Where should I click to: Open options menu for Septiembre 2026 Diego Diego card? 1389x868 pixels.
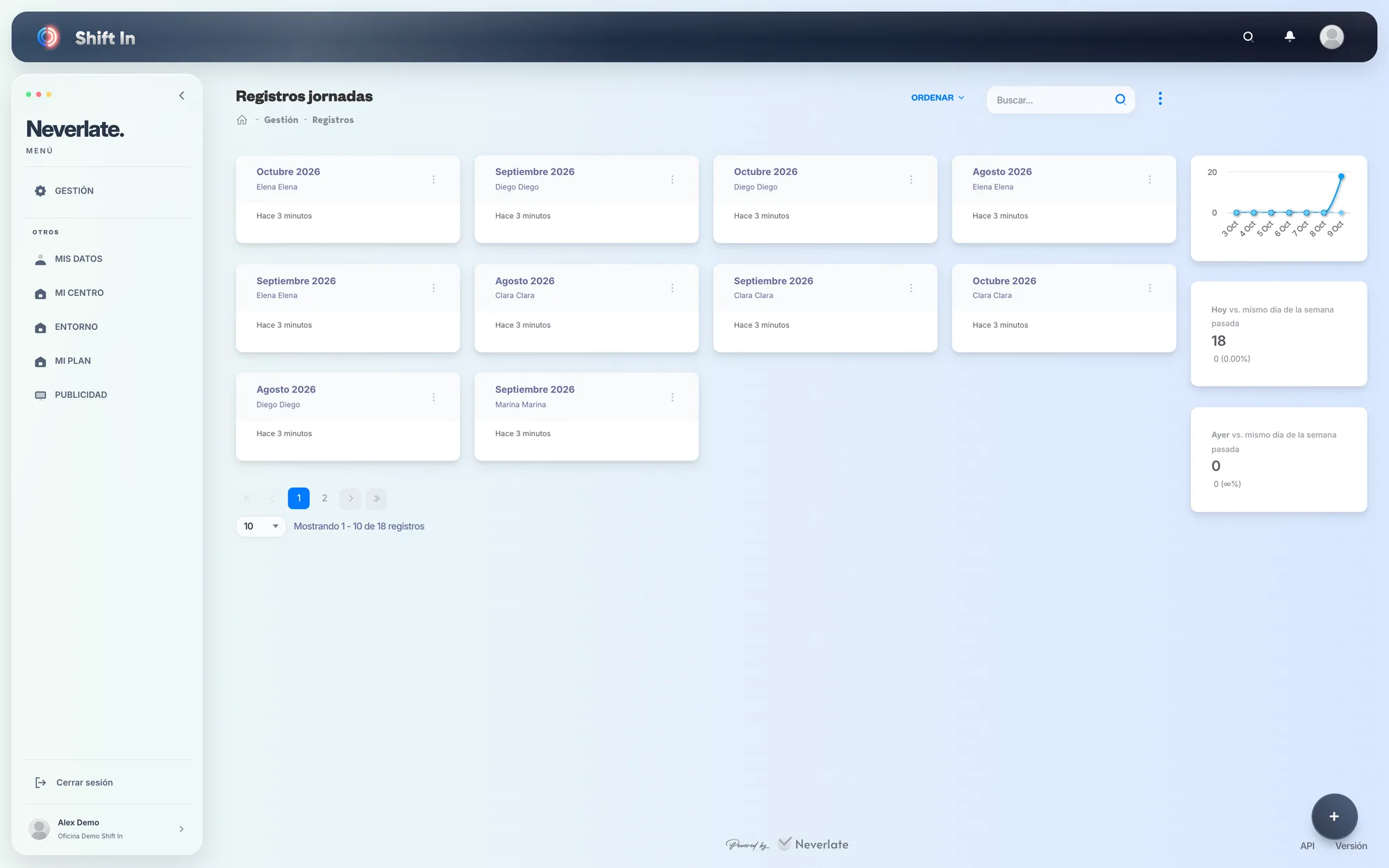[x=672, y=179]
